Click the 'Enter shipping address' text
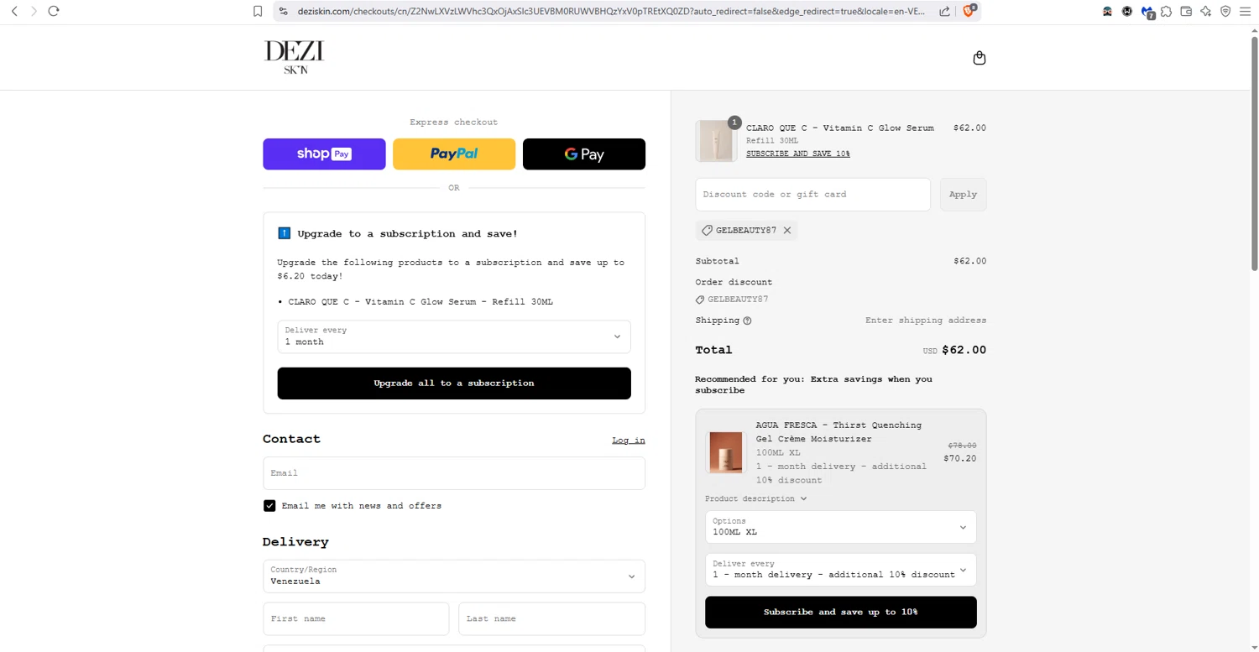Screen dimensions: 1259x652 [926, 321]
